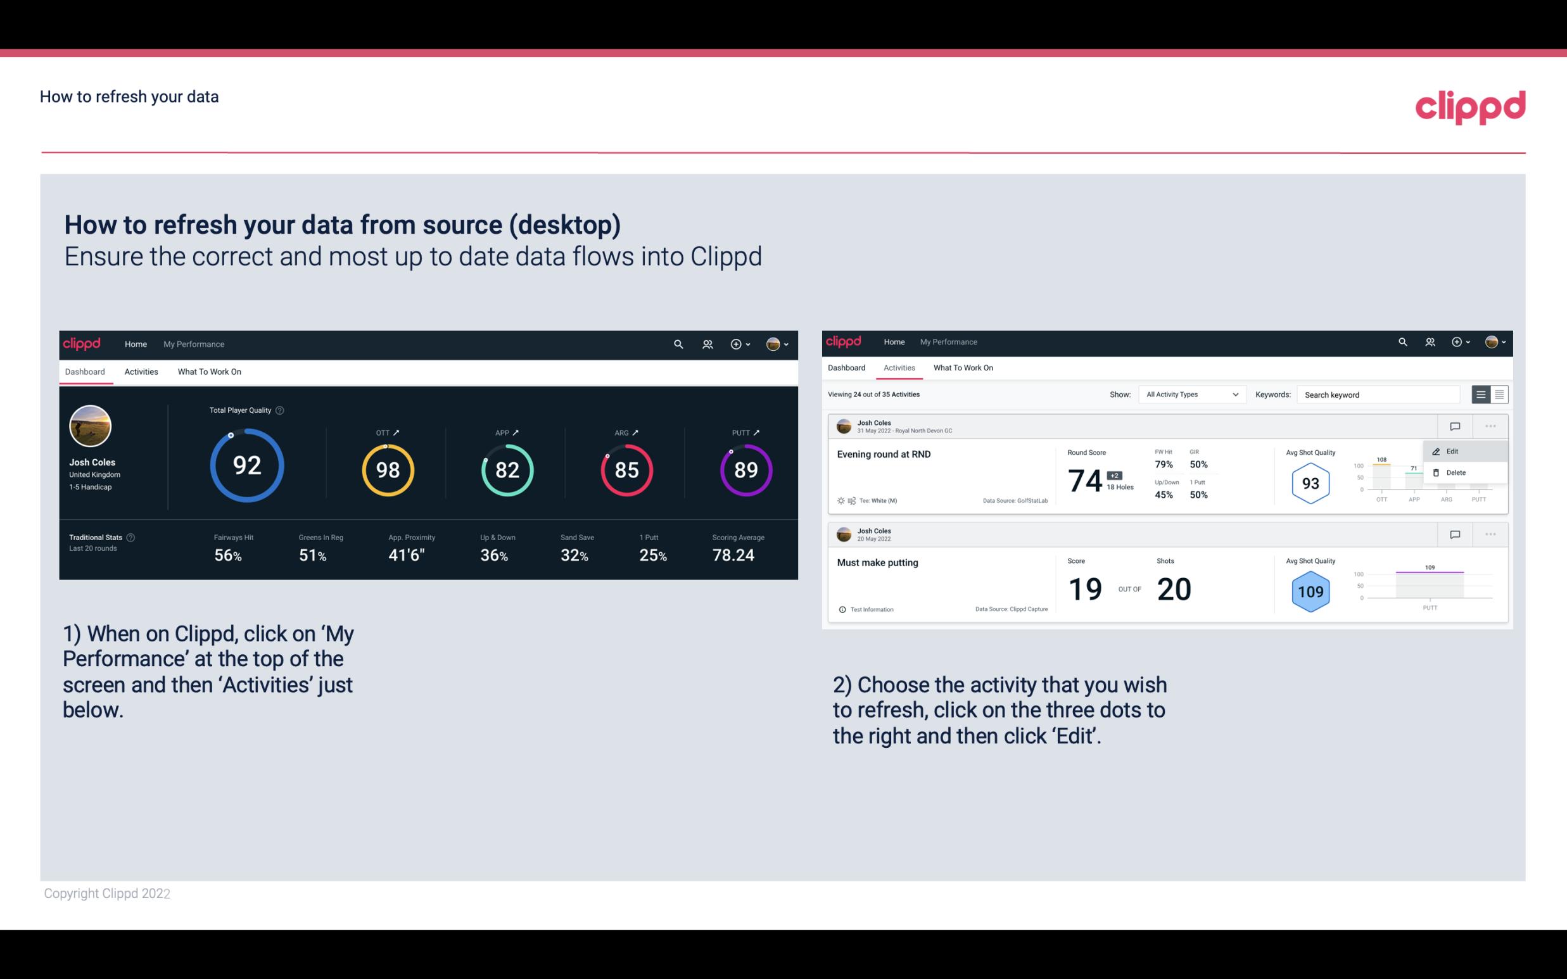Select the Activities tab under My Performance
1567x979 pixels.
click(x=140, y=371)
